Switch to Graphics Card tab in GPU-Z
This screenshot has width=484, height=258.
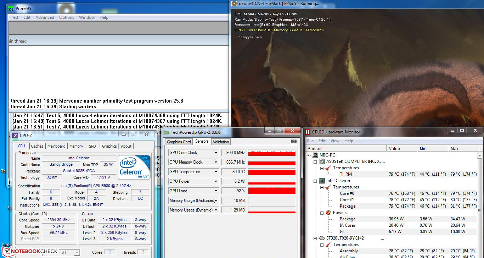coord(179,142)
